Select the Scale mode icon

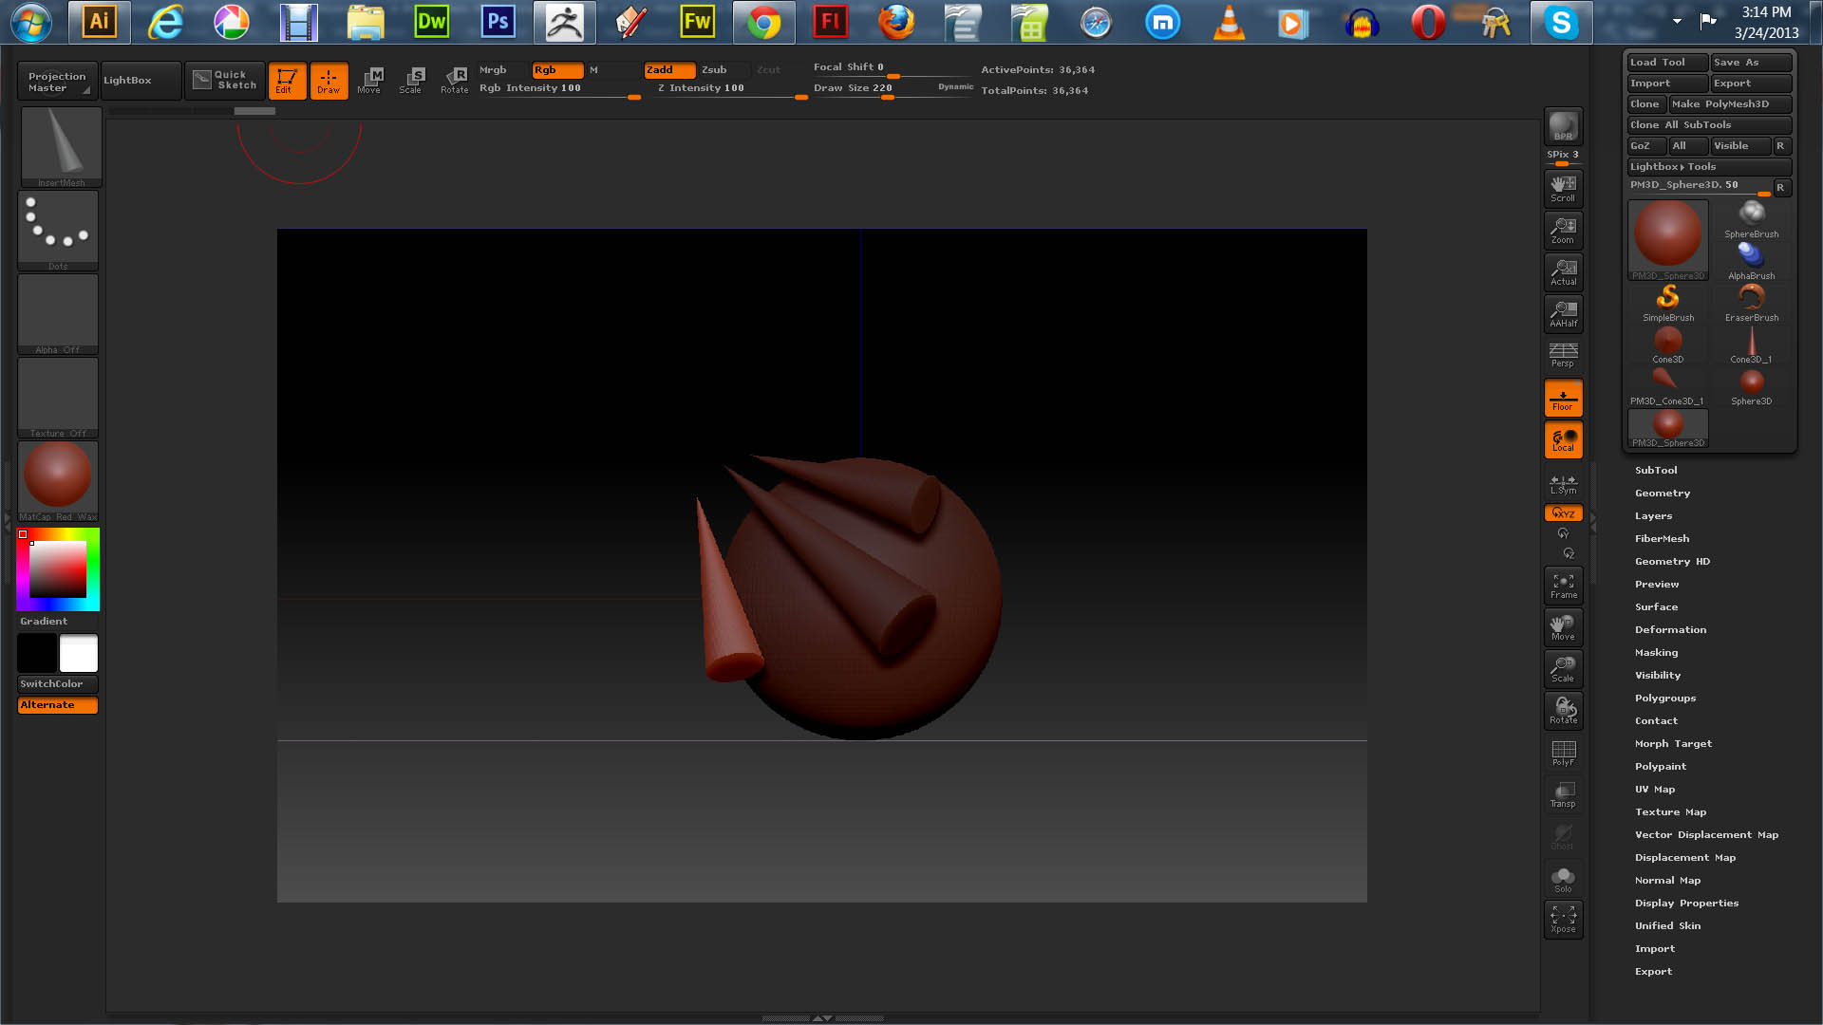pos(412,81)
